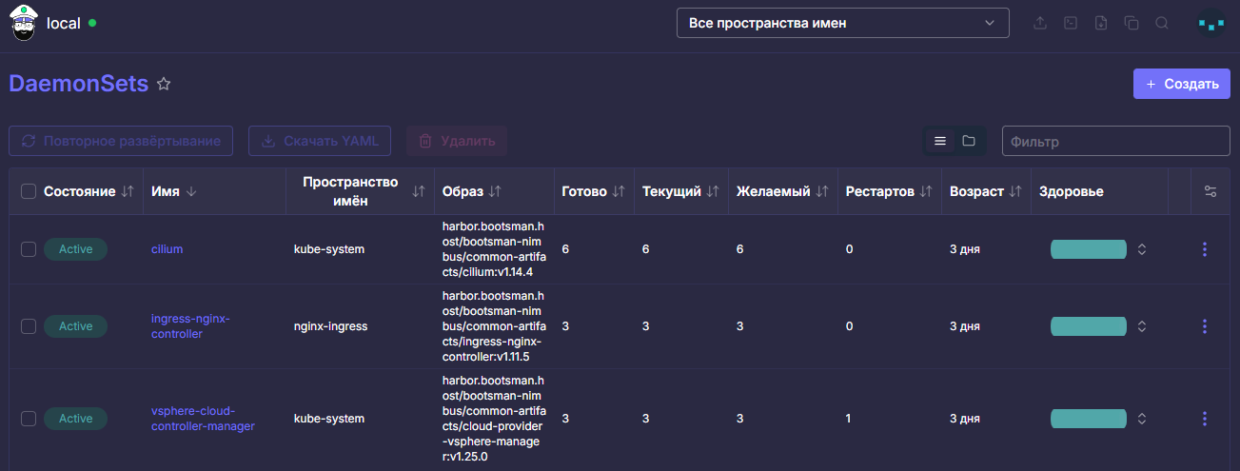Viewport: 1240px width, 471px height.
Task: Click the Active badge in cilium row
Action: [x=75, y=249]
